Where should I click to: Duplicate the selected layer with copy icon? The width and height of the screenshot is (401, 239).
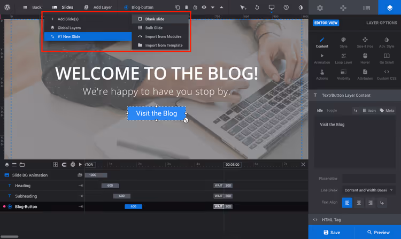[178, 7]
